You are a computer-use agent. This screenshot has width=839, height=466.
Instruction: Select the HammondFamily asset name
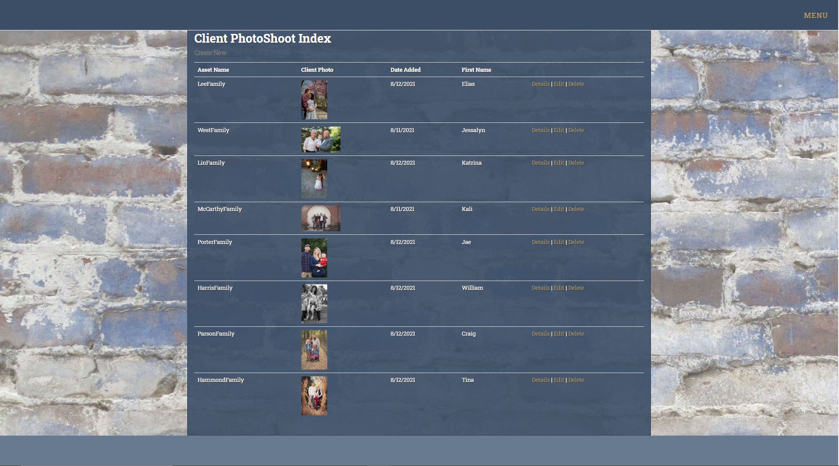(221, 380)
